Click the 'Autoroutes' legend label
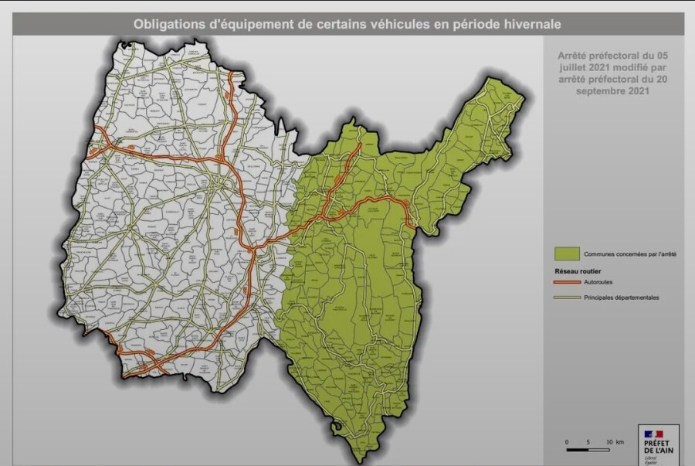The width and height of the screenshot is (695, 466). 600,283
